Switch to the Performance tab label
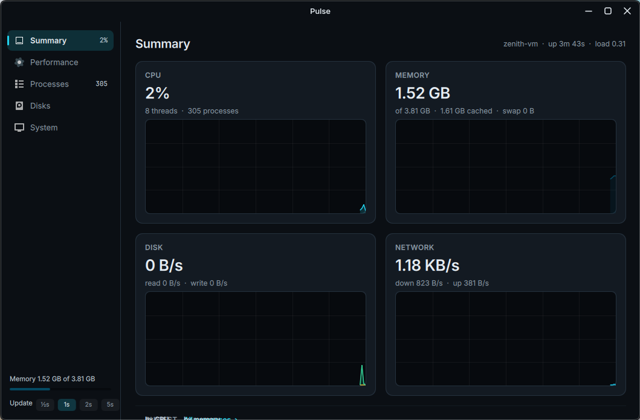This screenshot has height=420, width=640. 54,62
